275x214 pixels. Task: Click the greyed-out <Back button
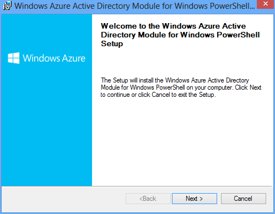point(148,199)
